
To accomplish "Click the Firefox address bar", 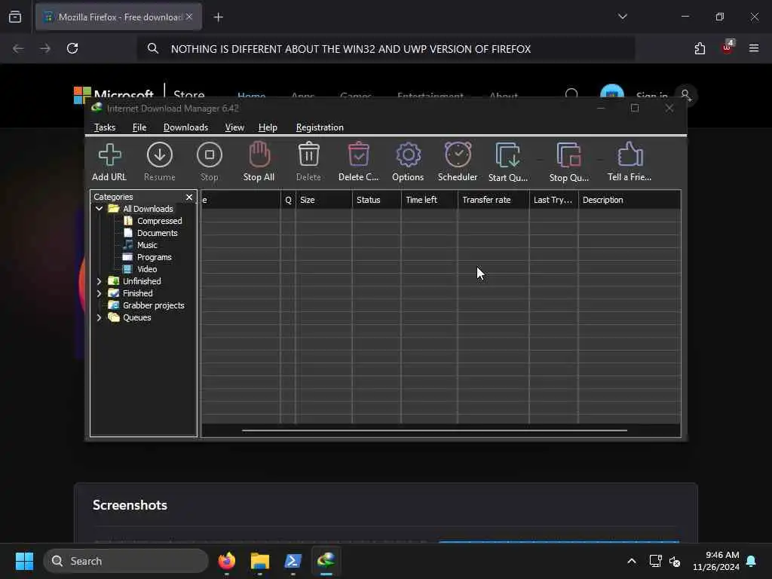I will point(385,49).
